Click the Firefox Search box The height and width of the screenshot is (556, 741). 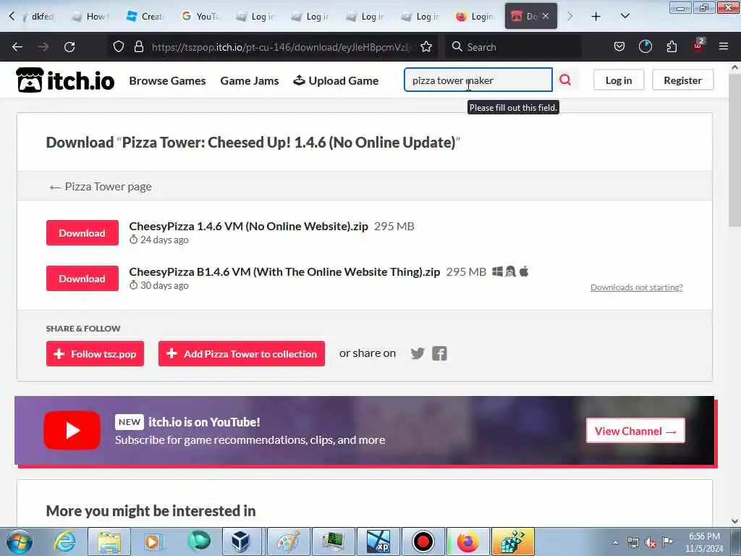[x=513, y=47]
